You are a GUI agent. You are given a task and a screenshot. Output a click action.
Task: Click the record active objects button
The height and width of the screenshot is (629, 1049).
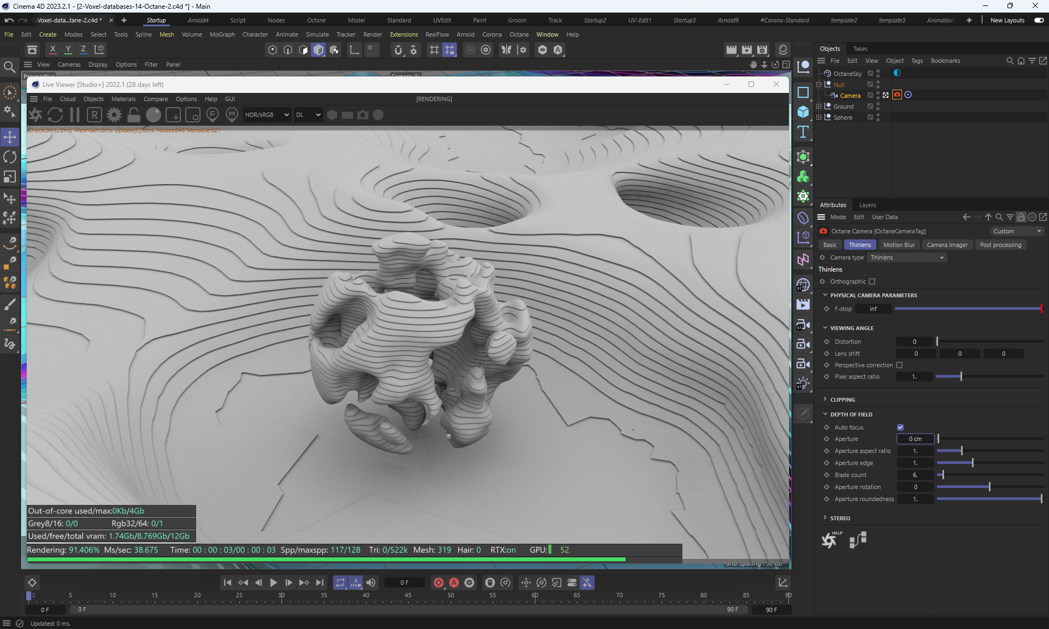(438, 583)
